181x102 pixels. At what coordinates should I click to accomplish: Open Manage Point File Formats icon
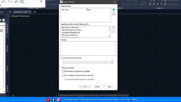click(x=114, y=27)
